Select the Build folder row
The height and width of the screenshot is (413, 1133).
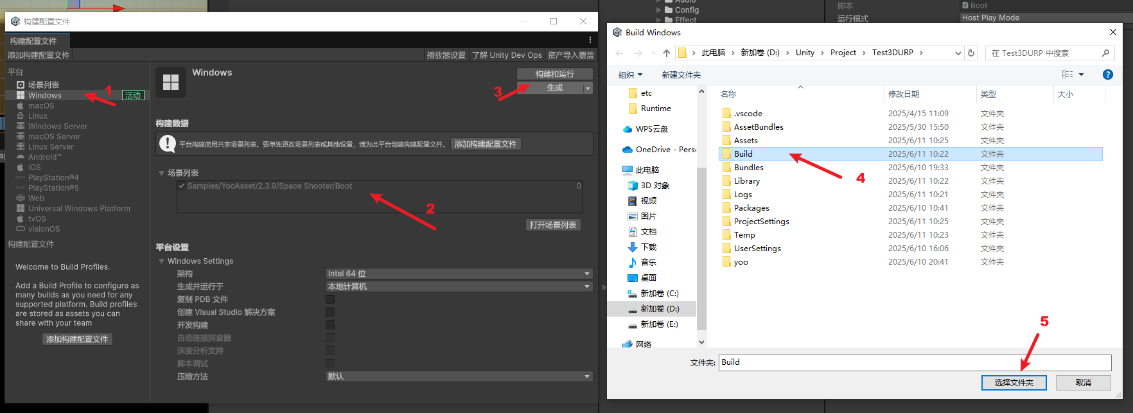[911, 154]
